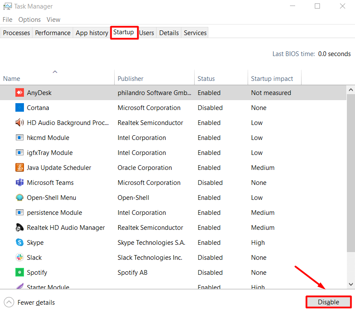355x315 pixels.
Task: Switch to the Processes tab
Action: point(16,33)
